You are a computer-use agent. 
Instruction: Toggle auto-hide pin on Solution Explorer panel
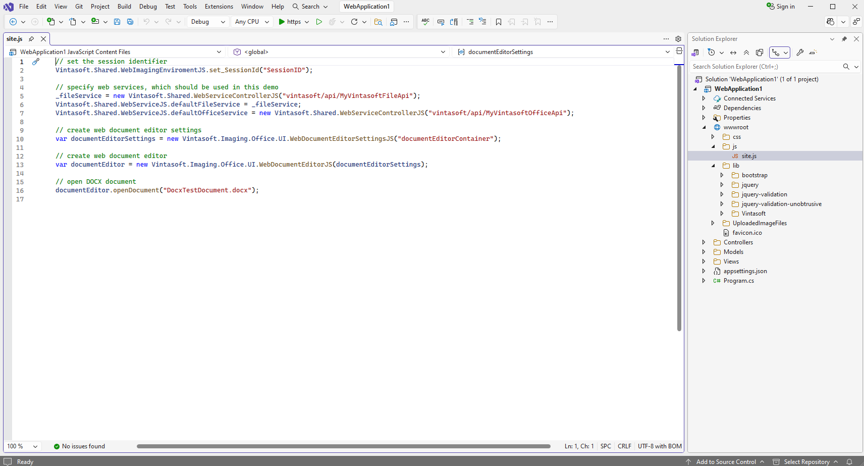tap(844, 39)
